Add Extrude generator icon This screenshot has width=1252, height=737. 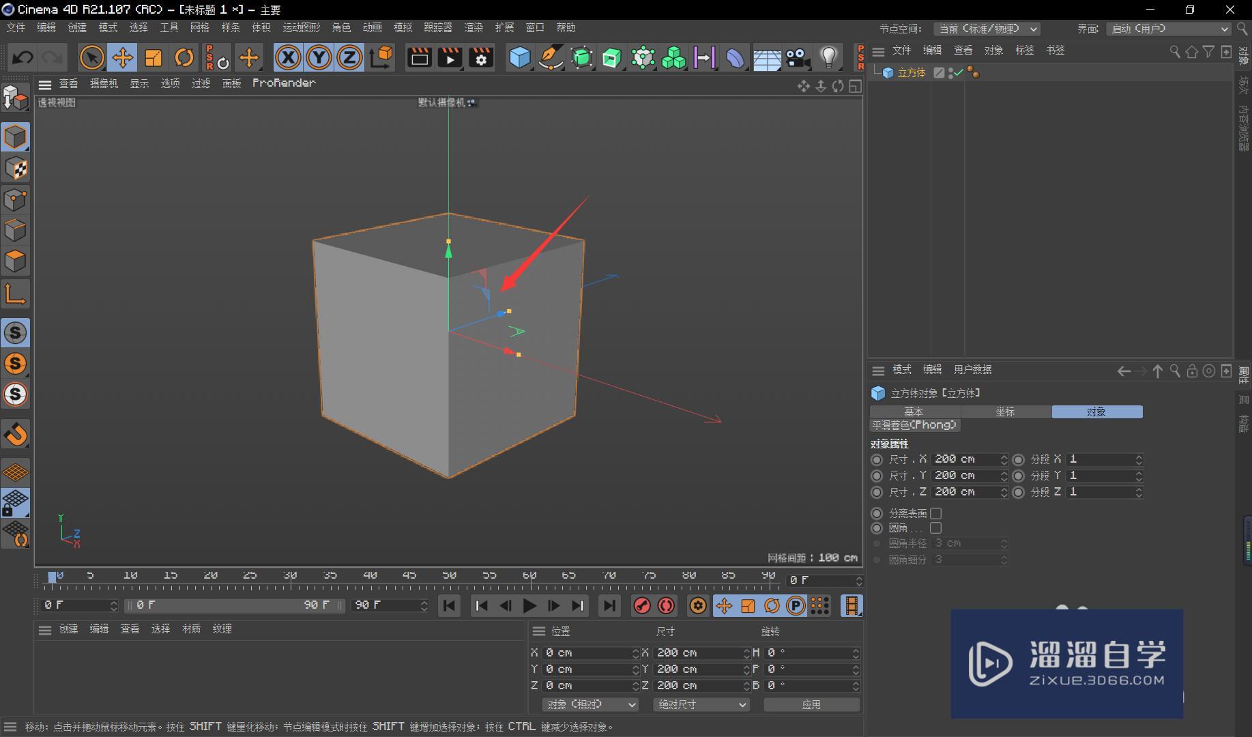click(612, 58)
